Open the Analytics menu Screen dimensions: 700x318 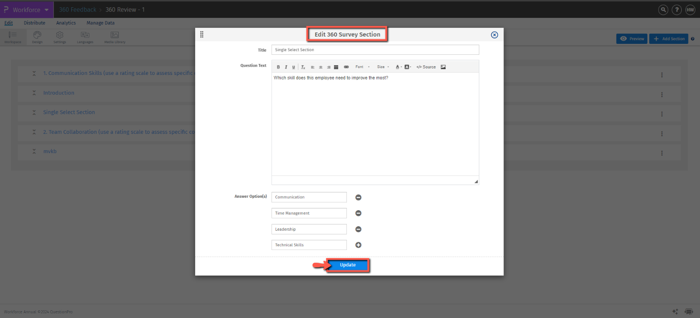pos(66,23)
